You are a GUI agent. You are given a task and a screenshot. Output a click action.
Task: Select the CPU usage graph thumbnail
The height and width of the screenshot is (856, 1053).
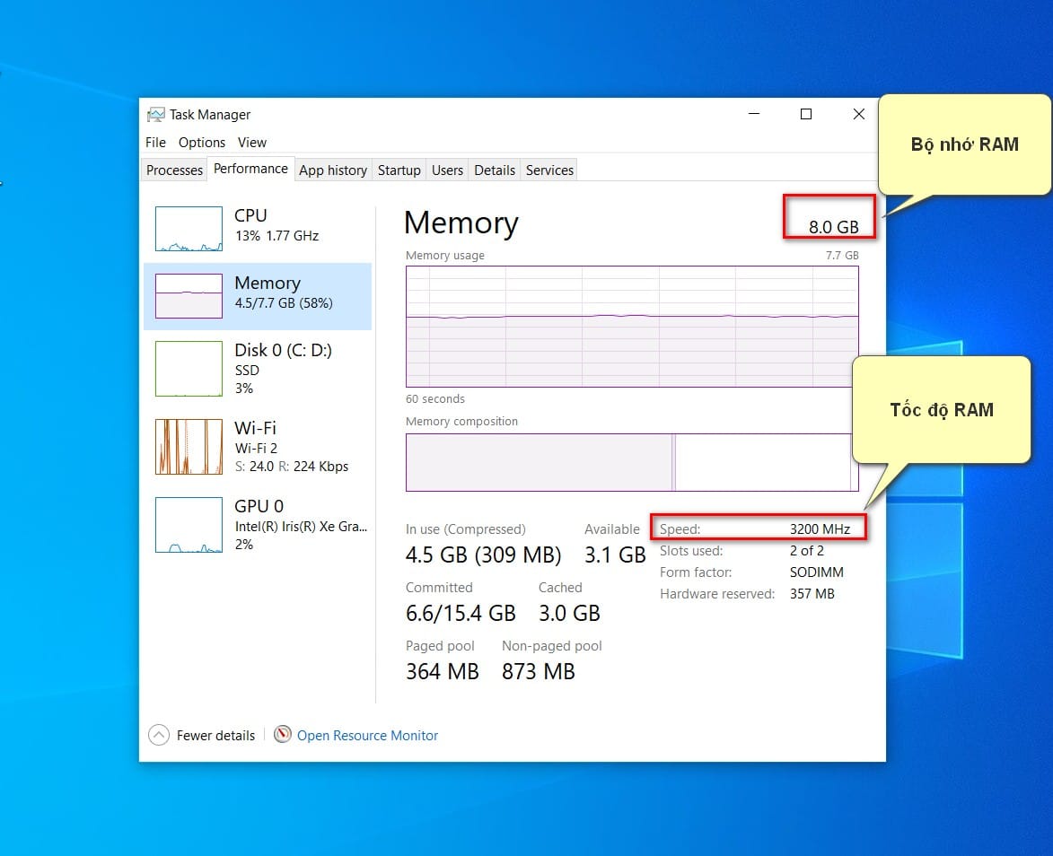pyautogui.click(x=189, y=228)
